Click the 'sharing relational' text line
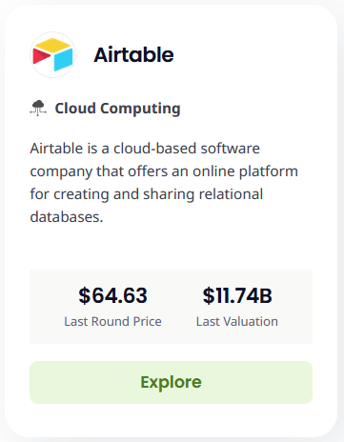Image resolution: width=344 pixels, height=442 pixels. pyautogui.click(x=203, y=194)
